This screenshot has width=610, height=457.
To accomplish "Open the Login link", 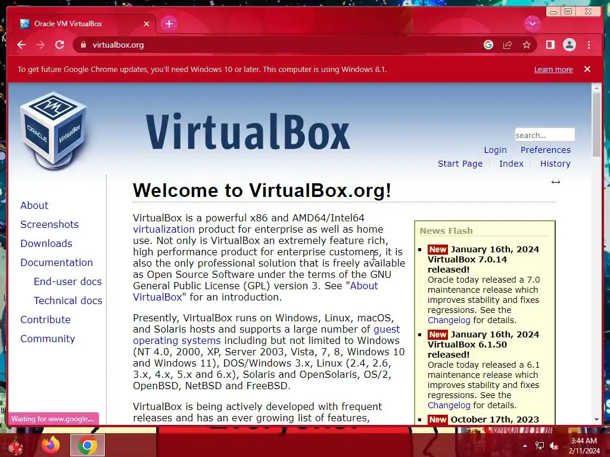I will 495,150.
